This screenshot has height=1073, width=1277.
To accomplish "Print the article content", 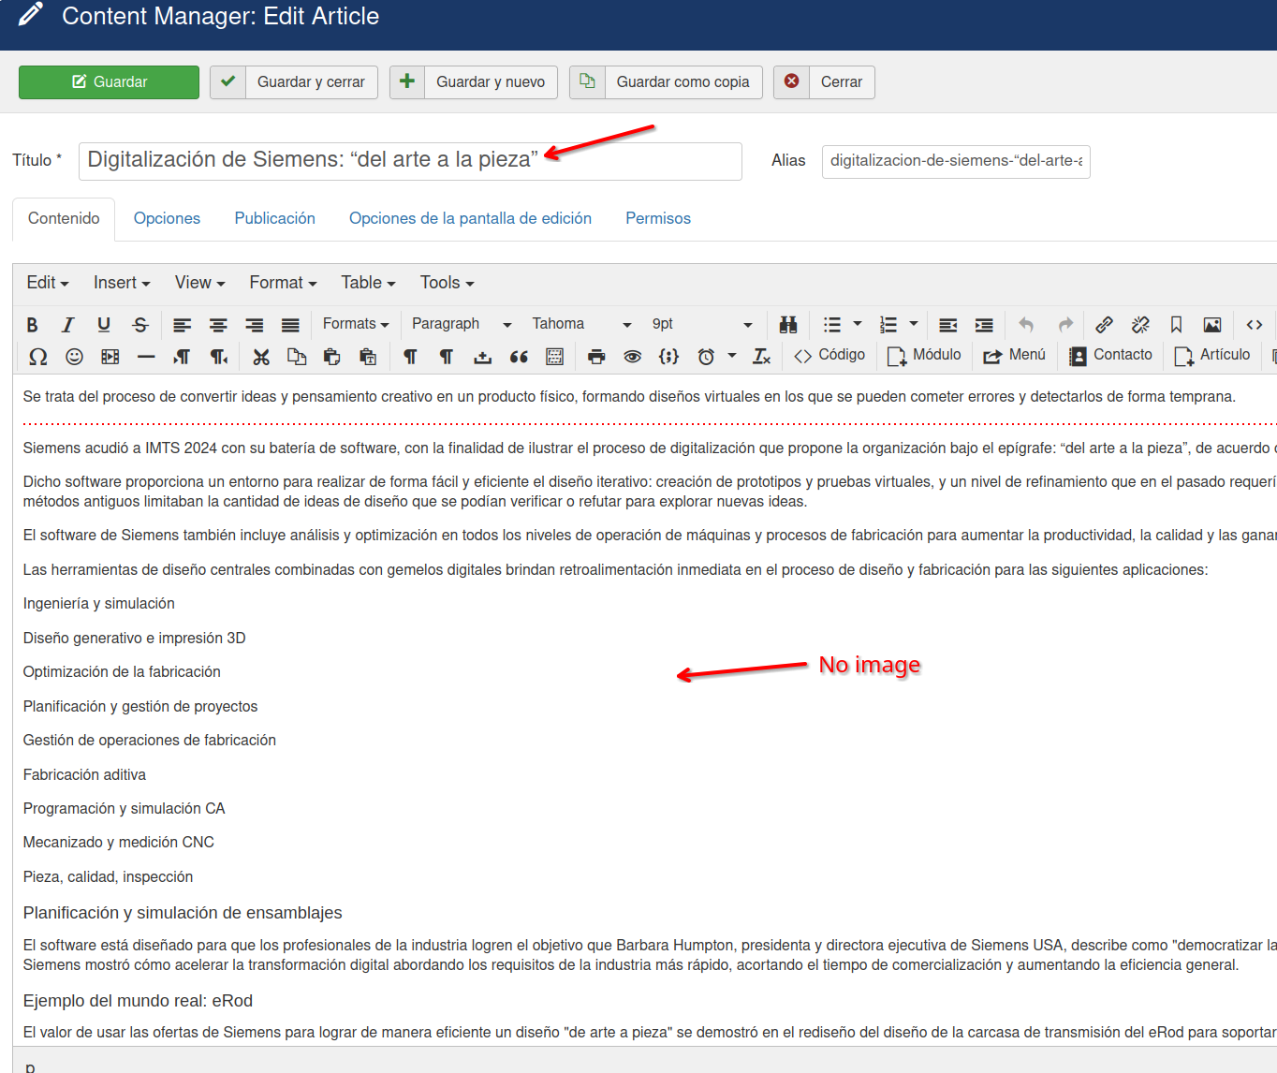I will click(596, 356).
